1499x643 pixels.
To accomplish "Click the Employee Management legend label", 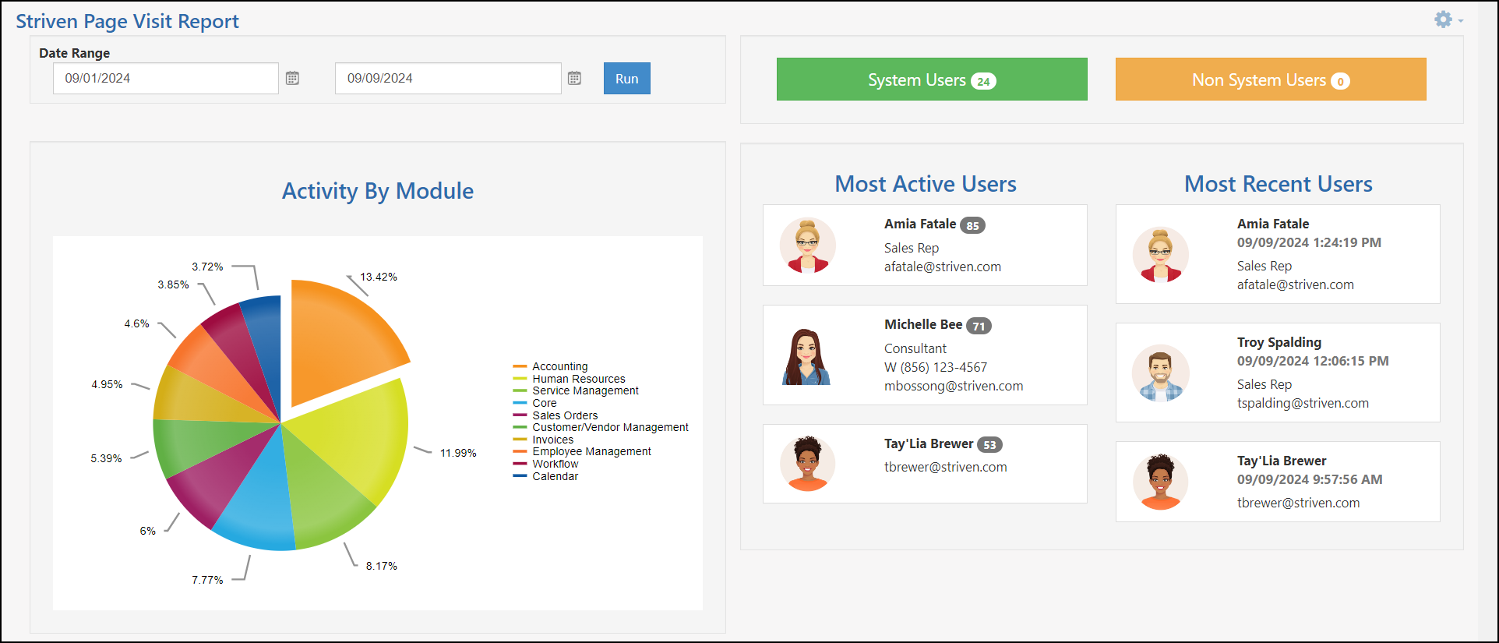I will click(591, 451).
